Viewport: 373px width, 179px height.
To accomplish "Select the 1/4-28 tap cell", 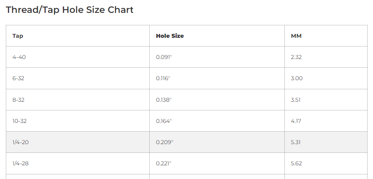I will click(x=21, y=163).
